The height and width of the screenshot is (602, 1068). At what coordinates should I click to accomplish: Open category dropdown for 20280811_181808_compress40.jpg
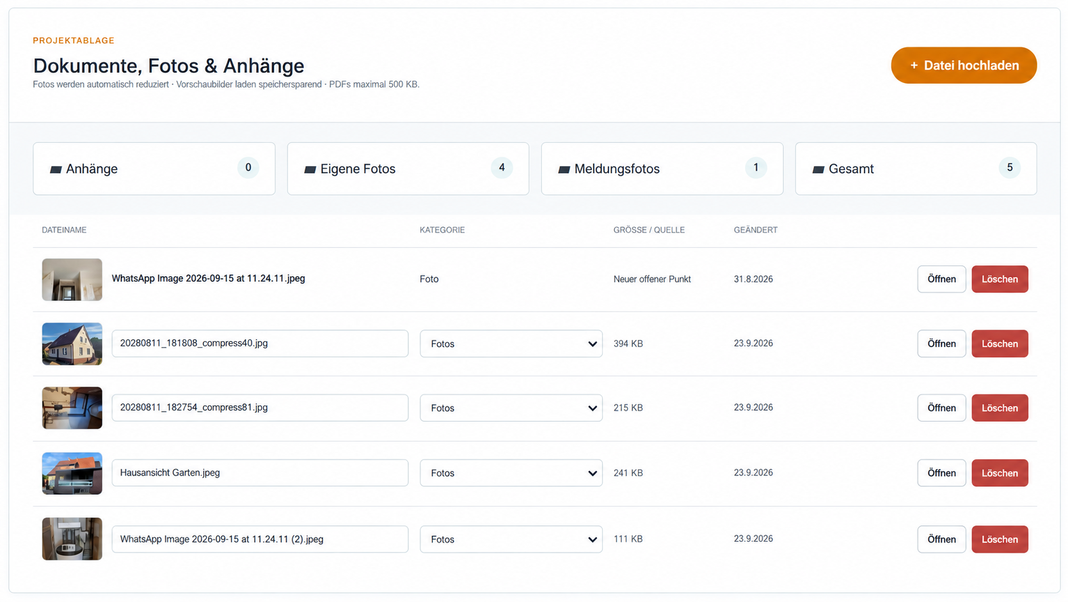(511, 344)
